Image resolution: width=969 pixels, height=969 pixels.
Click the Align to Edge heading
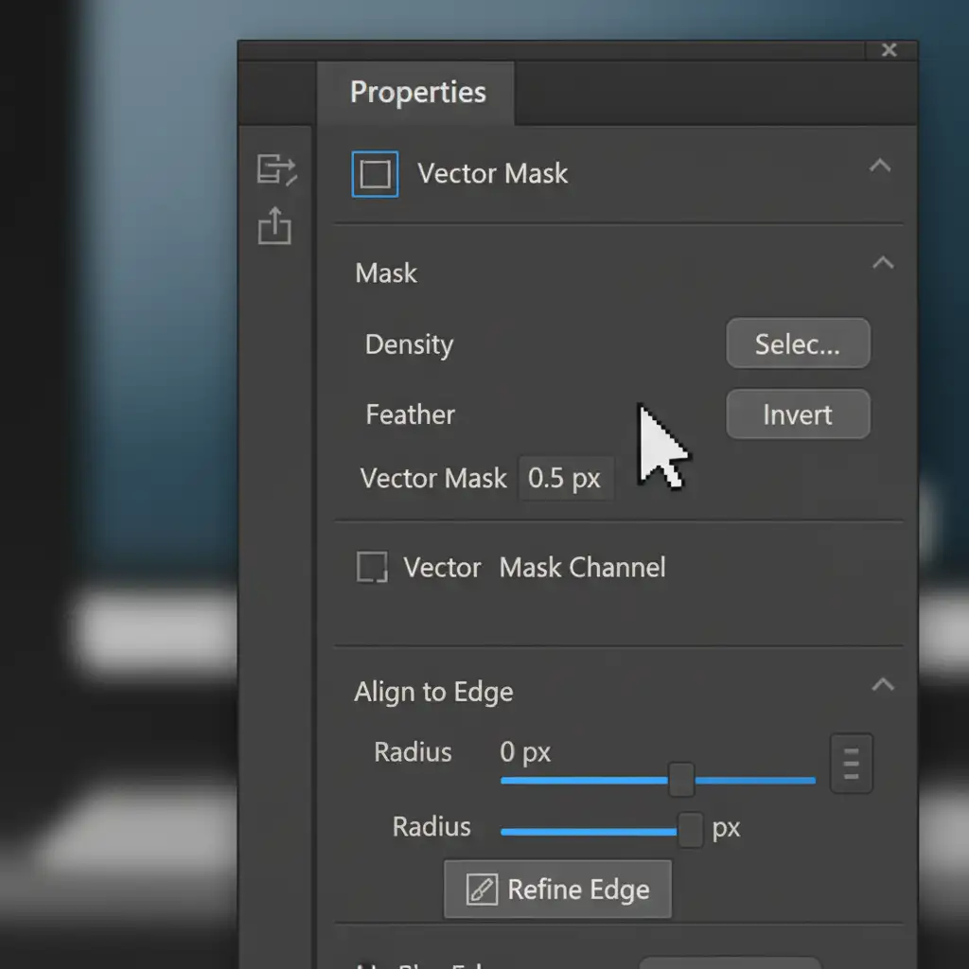click(x=433, y=692)
